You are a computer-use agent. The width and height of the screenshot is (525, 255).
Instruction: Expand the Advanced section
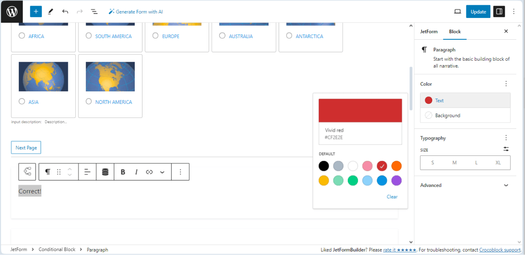[465, 185]
